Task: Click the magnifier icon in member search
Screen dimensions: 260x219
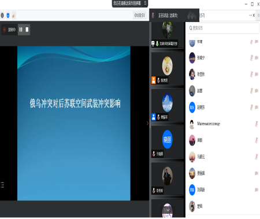Action: (x=191, y=28)
